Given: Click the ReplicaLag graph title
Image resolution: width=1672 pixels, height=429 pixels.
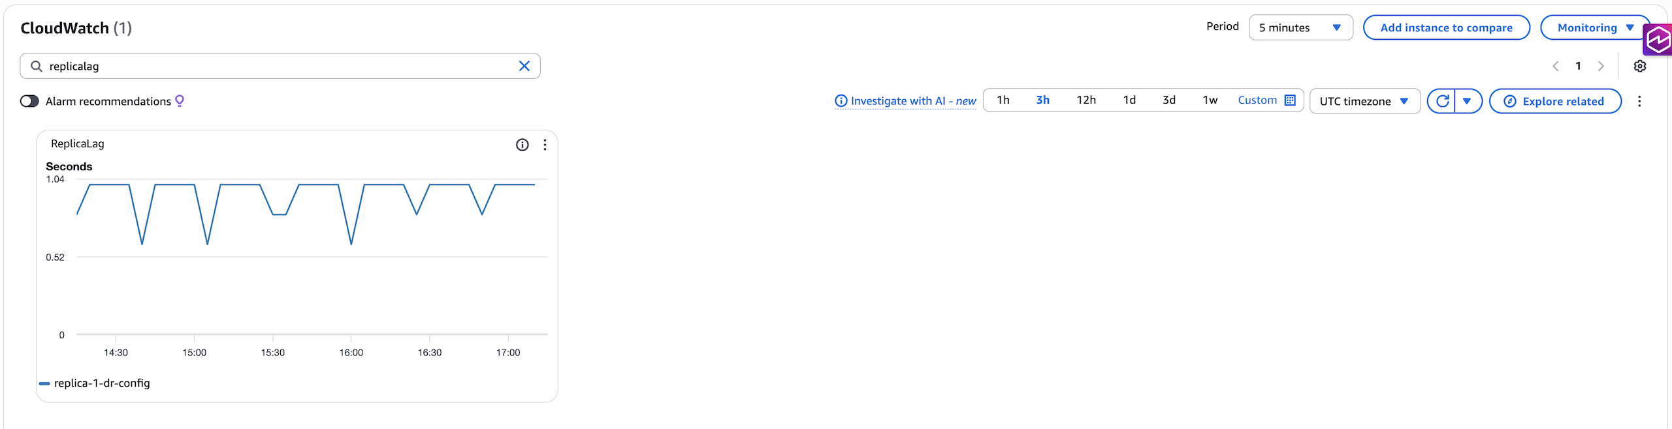Looking at the screenshot, I should pyautogui.click(x=78, y=143).
